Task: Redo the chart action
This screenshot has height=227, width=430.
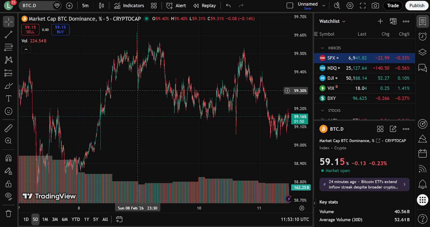Action: (241, 6)
